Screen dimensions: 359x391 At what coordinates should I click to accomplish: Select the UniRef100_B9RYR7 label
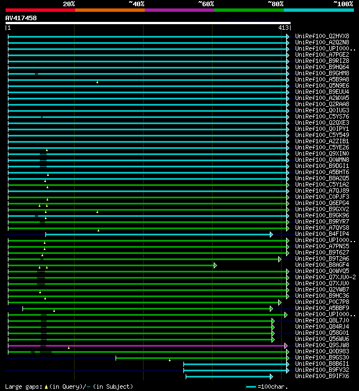click(x=322, y=221)
